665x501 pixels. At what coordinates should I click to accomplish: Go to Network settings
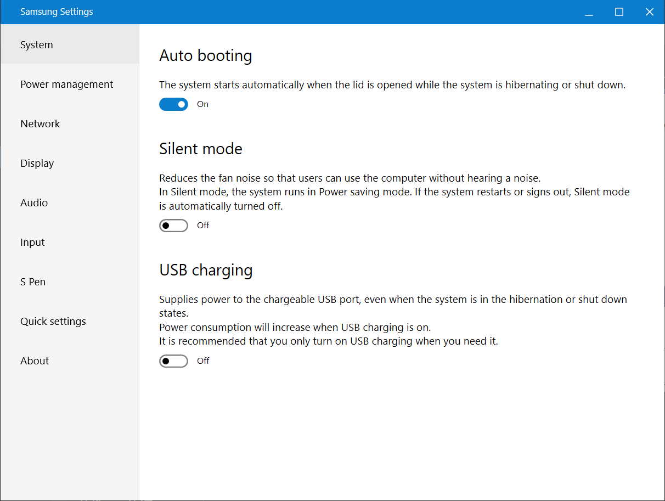click(70, 123)
